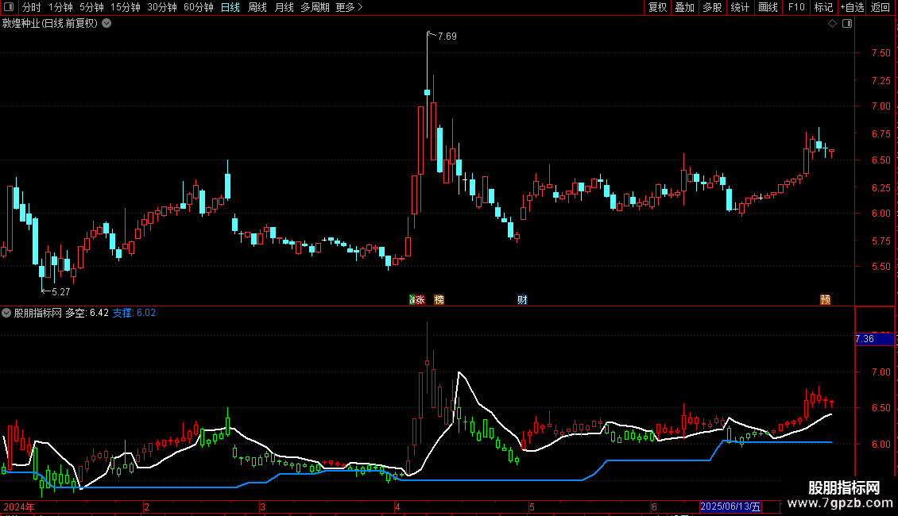Click the diamond icon above the chart
The image size is (898, 516).
pos(833,24)
